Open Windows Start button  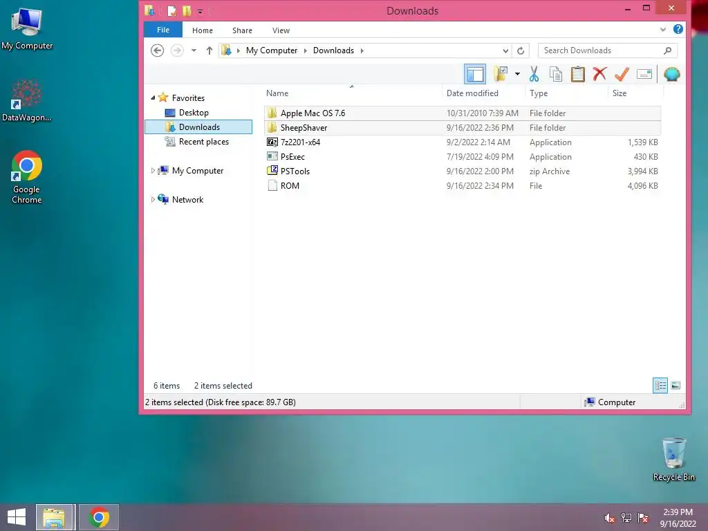tap(17, 517)
